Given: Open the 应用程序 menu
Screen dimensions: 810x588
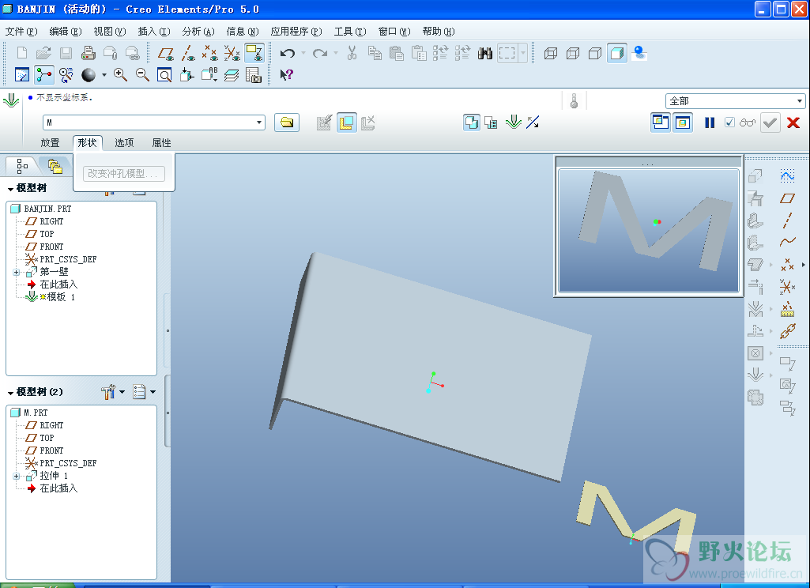Looking at the screenshot, I should (296, 32).
